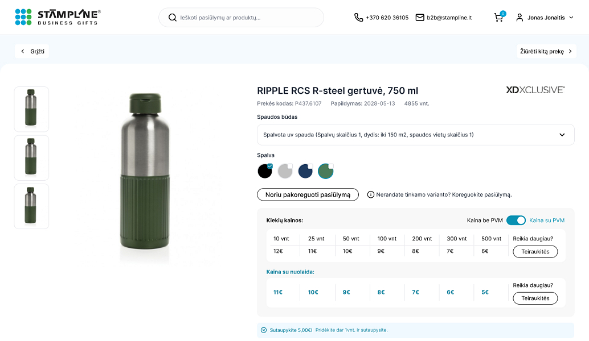Screen dimensions: 589x341
Task: Click the Kaina su PVM label
Action: tap(547, 221)
